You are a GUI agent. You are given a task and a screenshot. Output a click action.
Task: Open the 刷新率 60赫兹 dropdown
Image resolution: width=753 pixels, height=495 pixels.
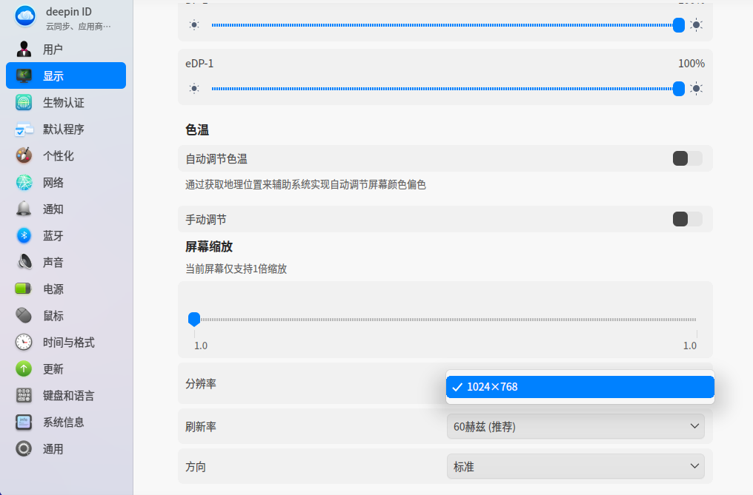click(576, 426)
